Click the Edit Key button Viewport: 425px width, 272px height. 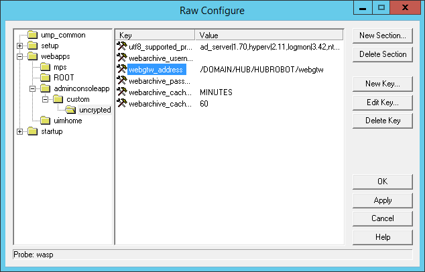[382, 103]
